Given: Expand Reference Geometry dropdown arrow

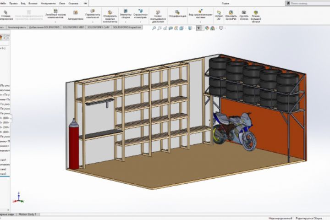Looking at the screenshot, I should [140, 22].
